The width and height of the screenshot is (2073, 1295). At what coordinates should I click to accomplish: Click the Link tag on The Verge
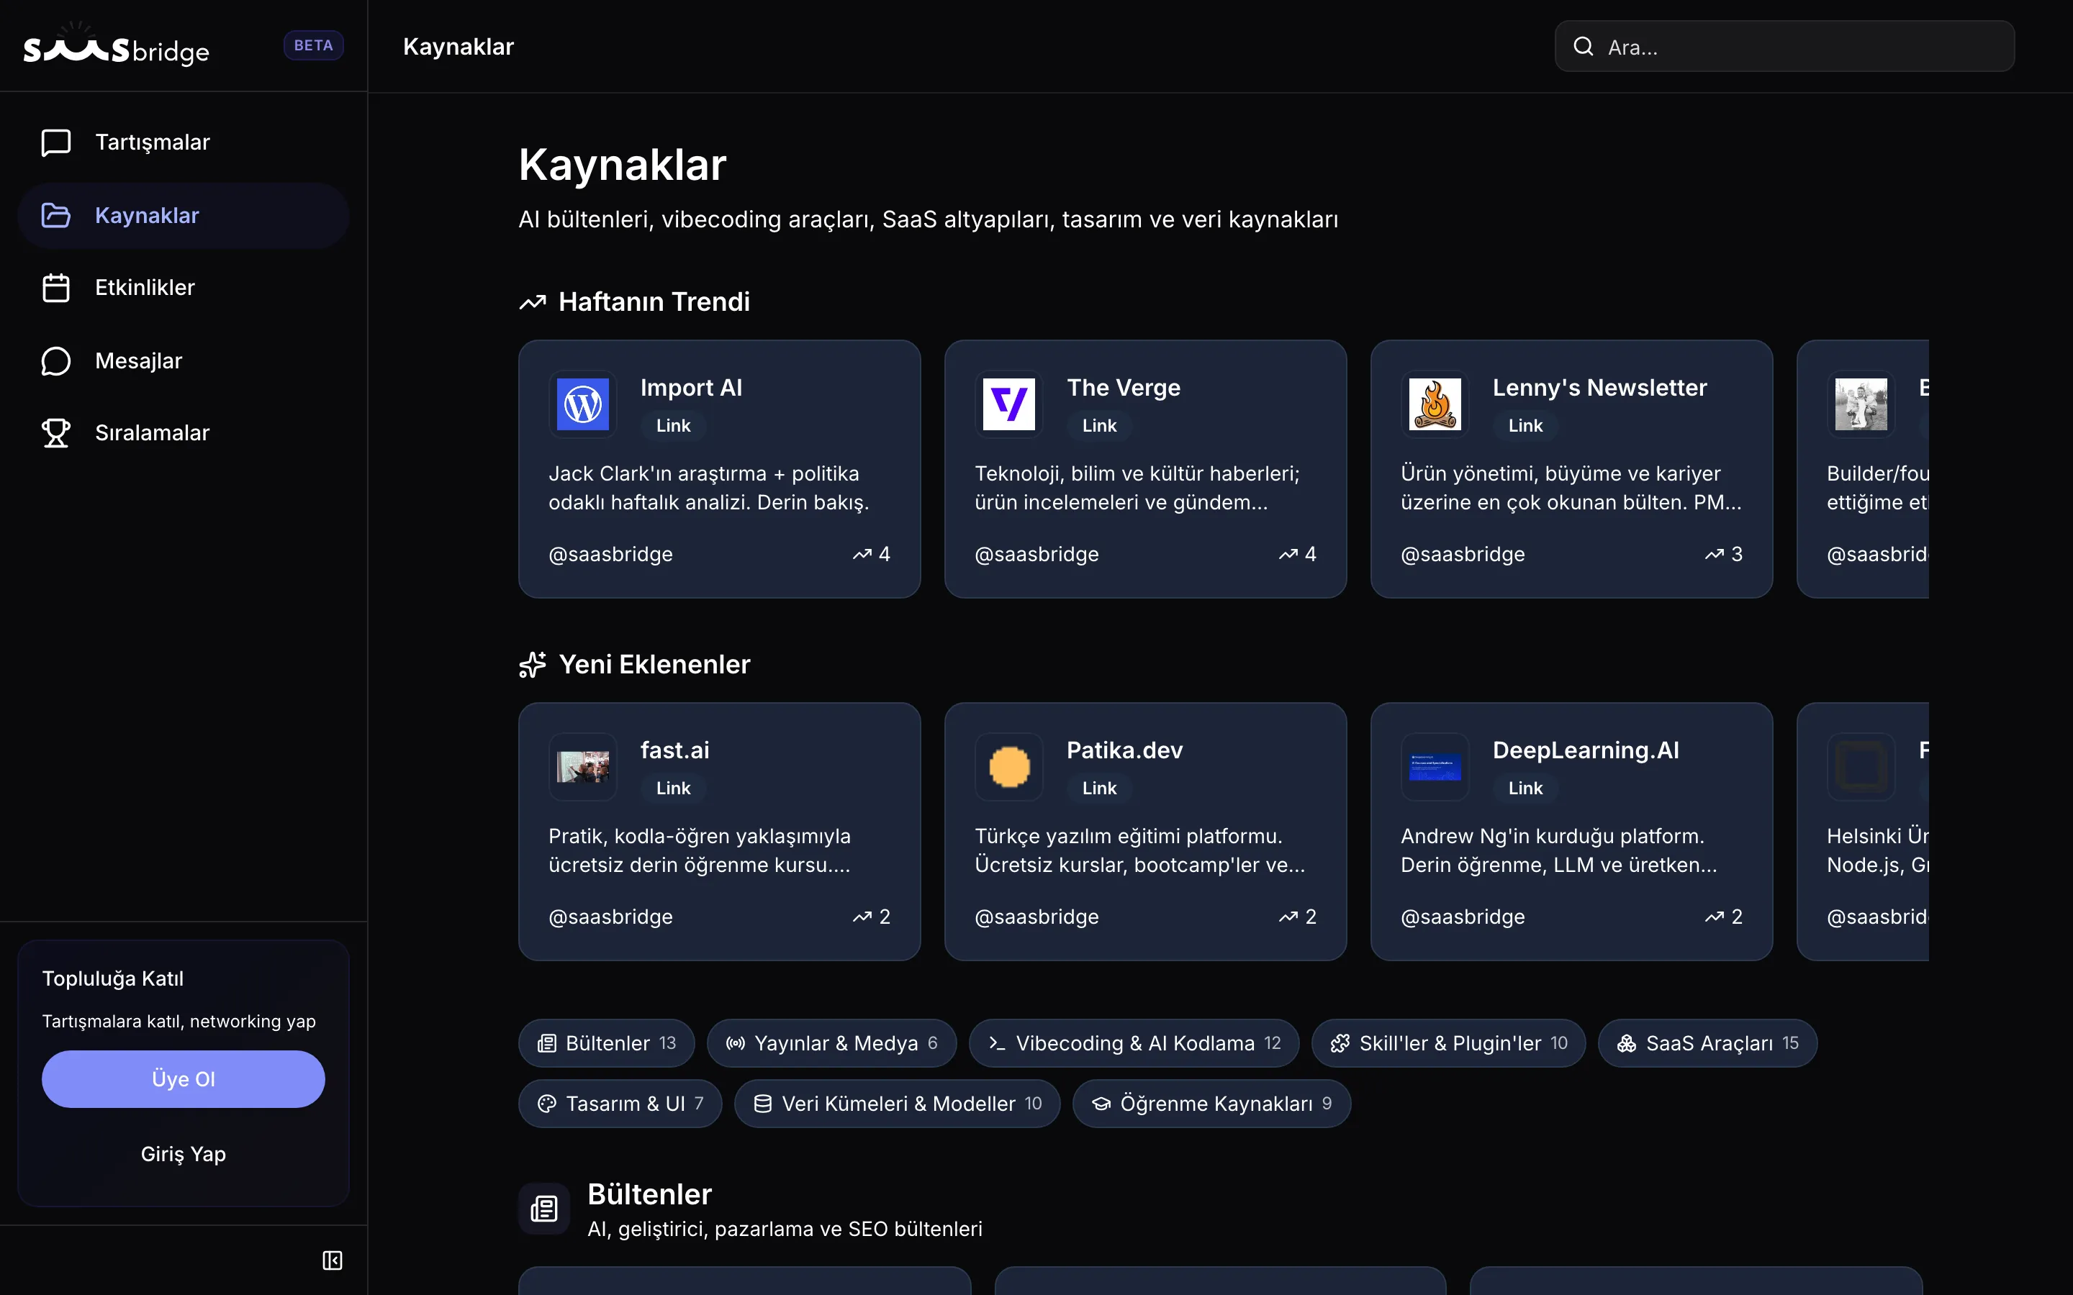pyautogui.click(x=1099, y=426)
